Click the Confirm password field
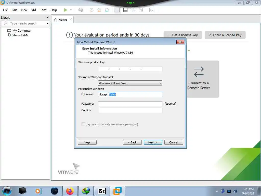Screen dimensions: 261x196 coord(130,110)
